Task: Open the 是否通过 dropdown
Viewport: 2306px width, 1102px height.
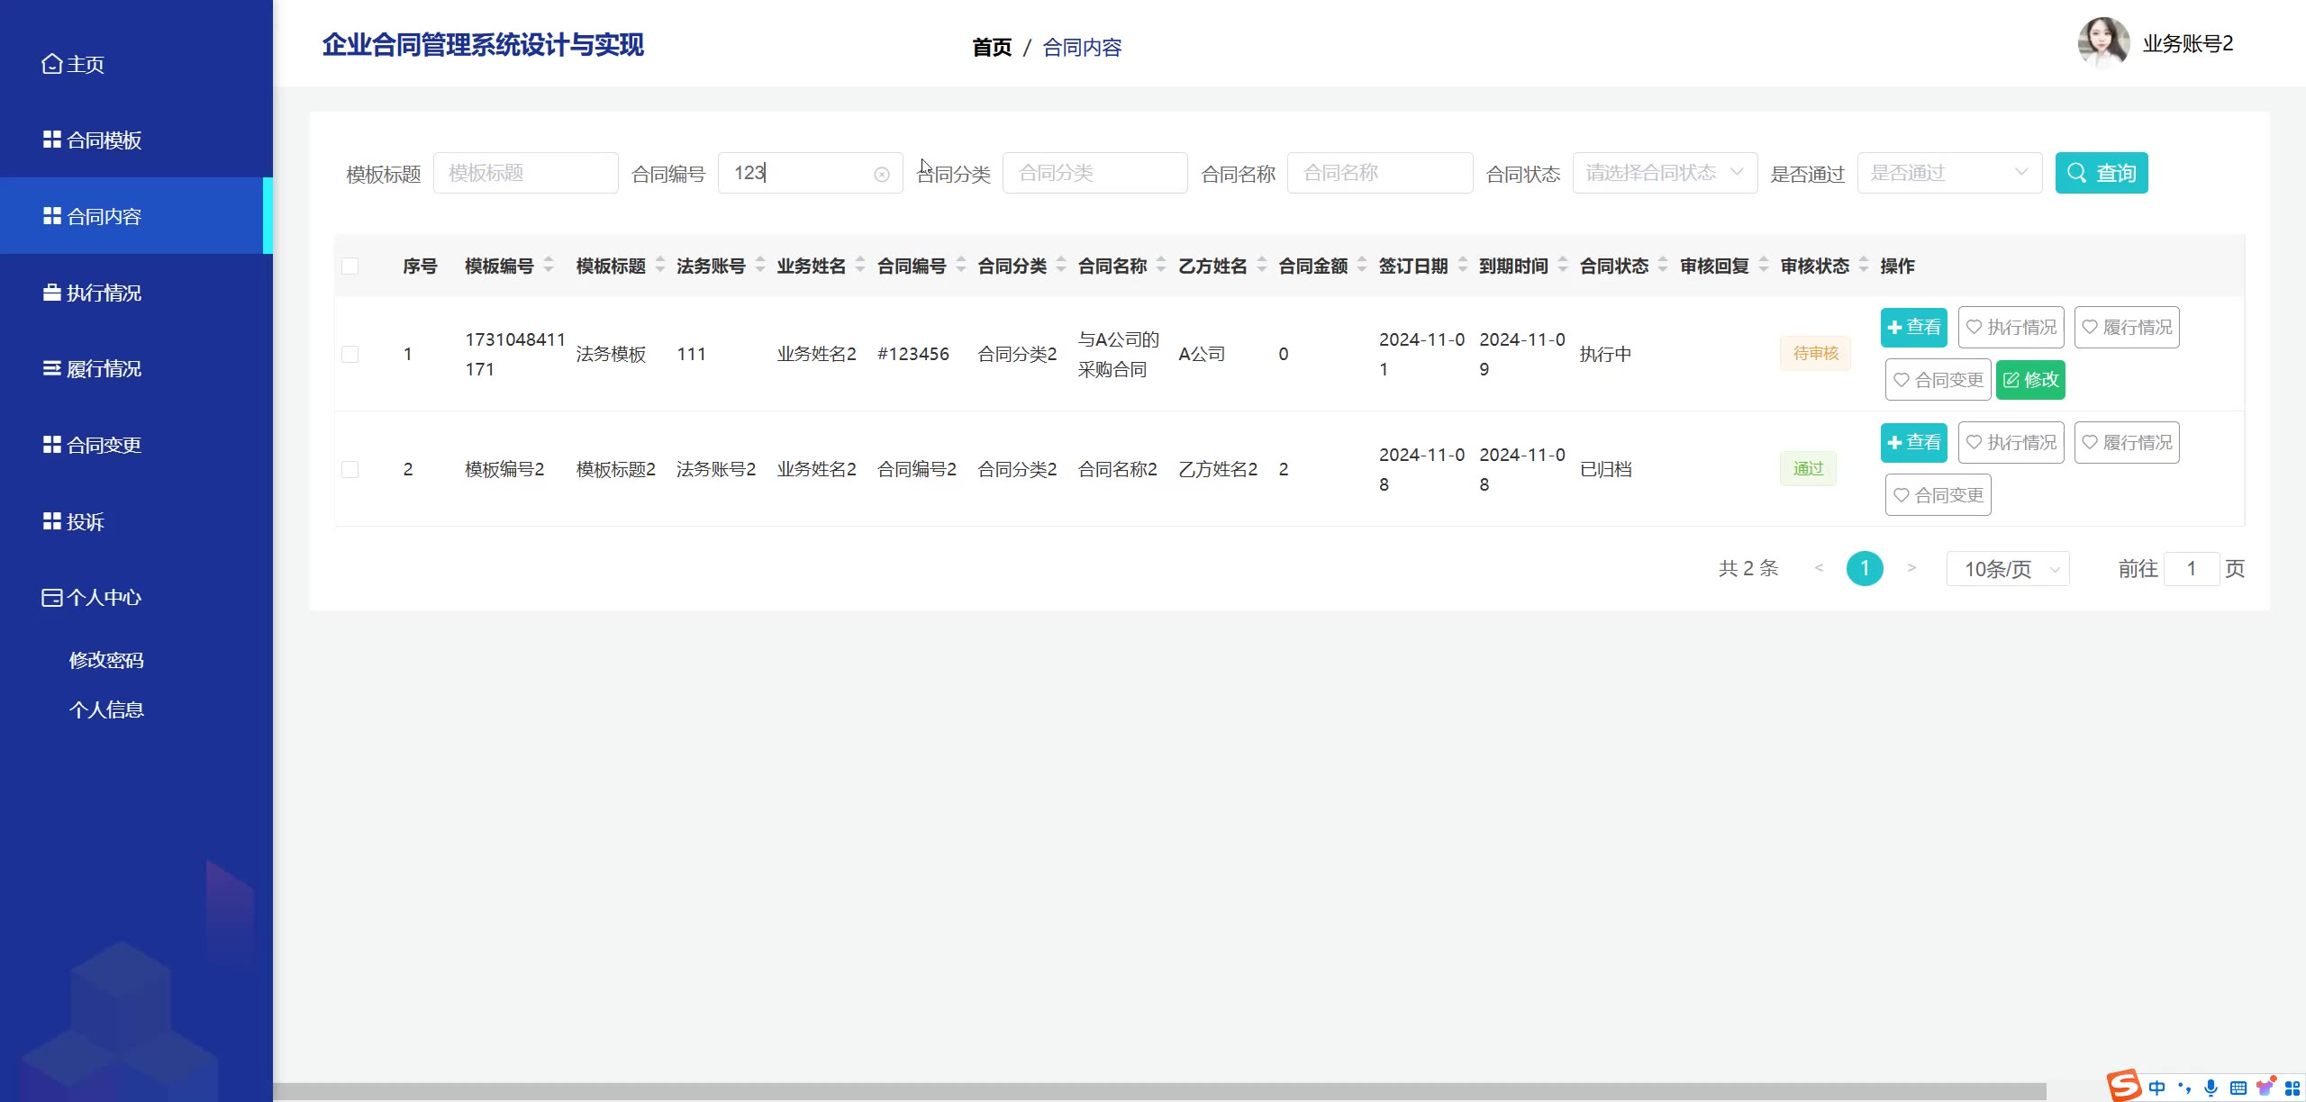Action: 1948,173
